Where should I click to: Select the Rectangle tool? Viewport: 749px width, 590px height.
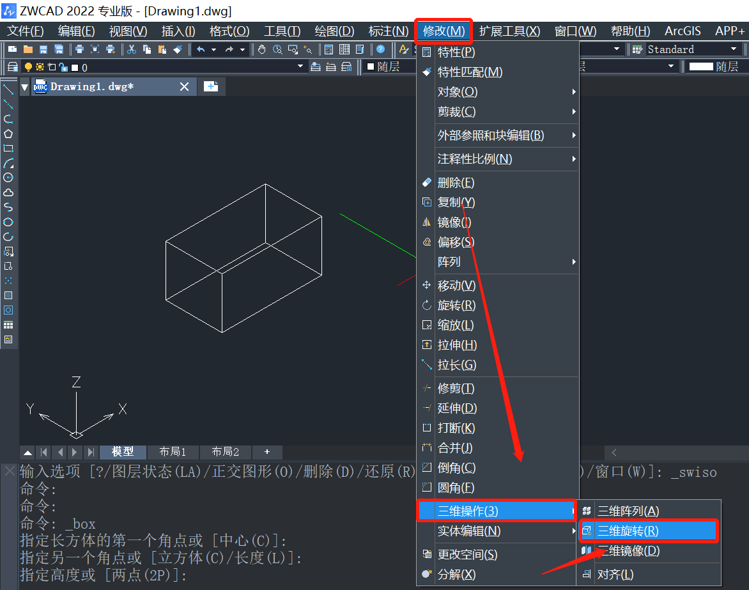click(8, 148)
